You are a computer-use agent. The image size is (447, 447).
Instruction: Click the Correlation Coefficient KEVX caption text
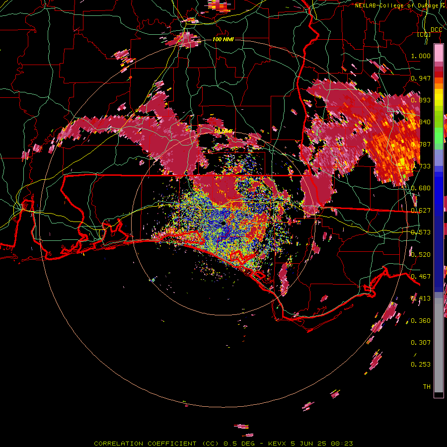[223, 444]
